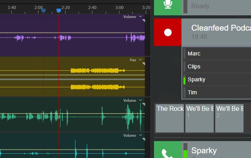The image size is (251, 158).
Task: Click the volume envelope line on purple track
Action: (72, 33)
